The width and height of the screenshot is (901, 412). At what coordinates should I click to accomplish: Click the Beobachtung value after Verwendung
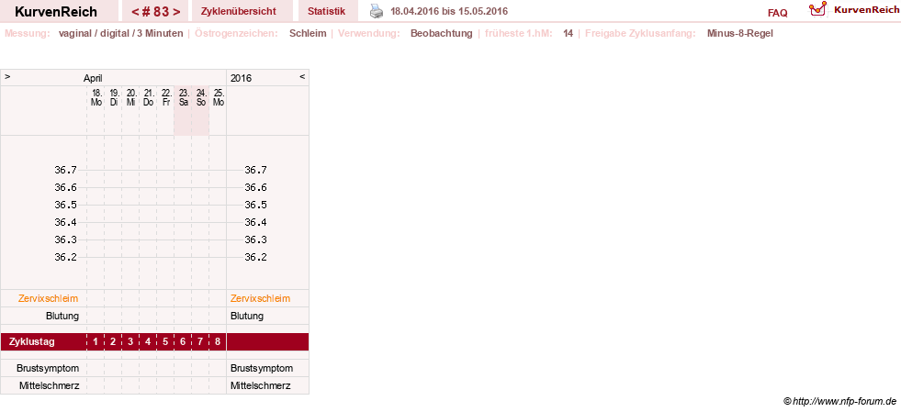pos(441,33)
